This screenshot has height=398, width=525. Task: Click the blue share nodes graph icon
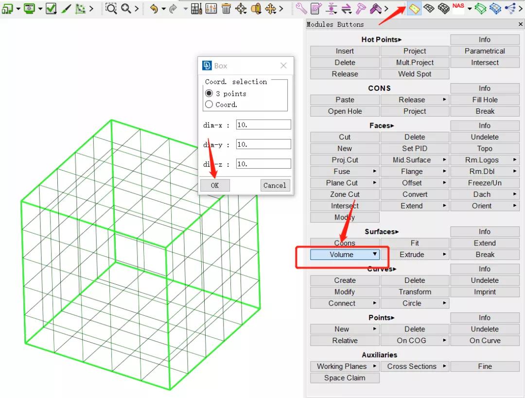[510, 8]
